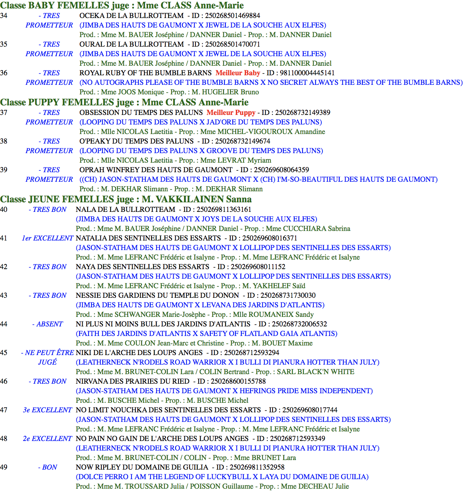The image size is (476, 492).
Task: Click the LOOPING X GROOVE parentage line
Action: [201, 151]
